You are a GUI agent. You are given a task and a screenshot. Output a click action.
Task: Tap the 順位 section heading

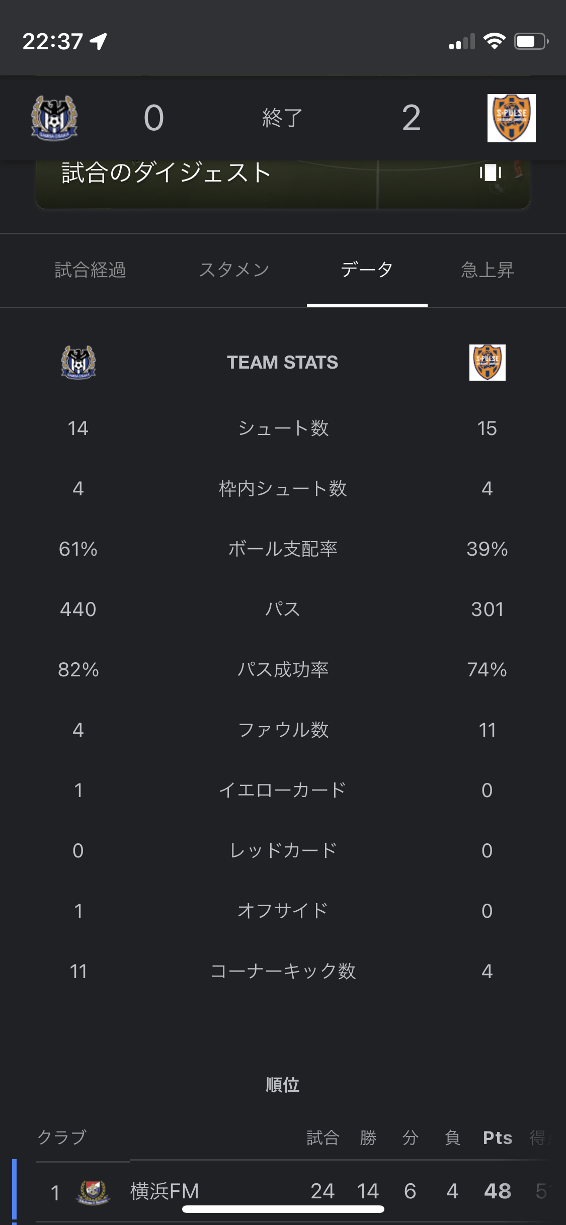[x=282, y=1085]
